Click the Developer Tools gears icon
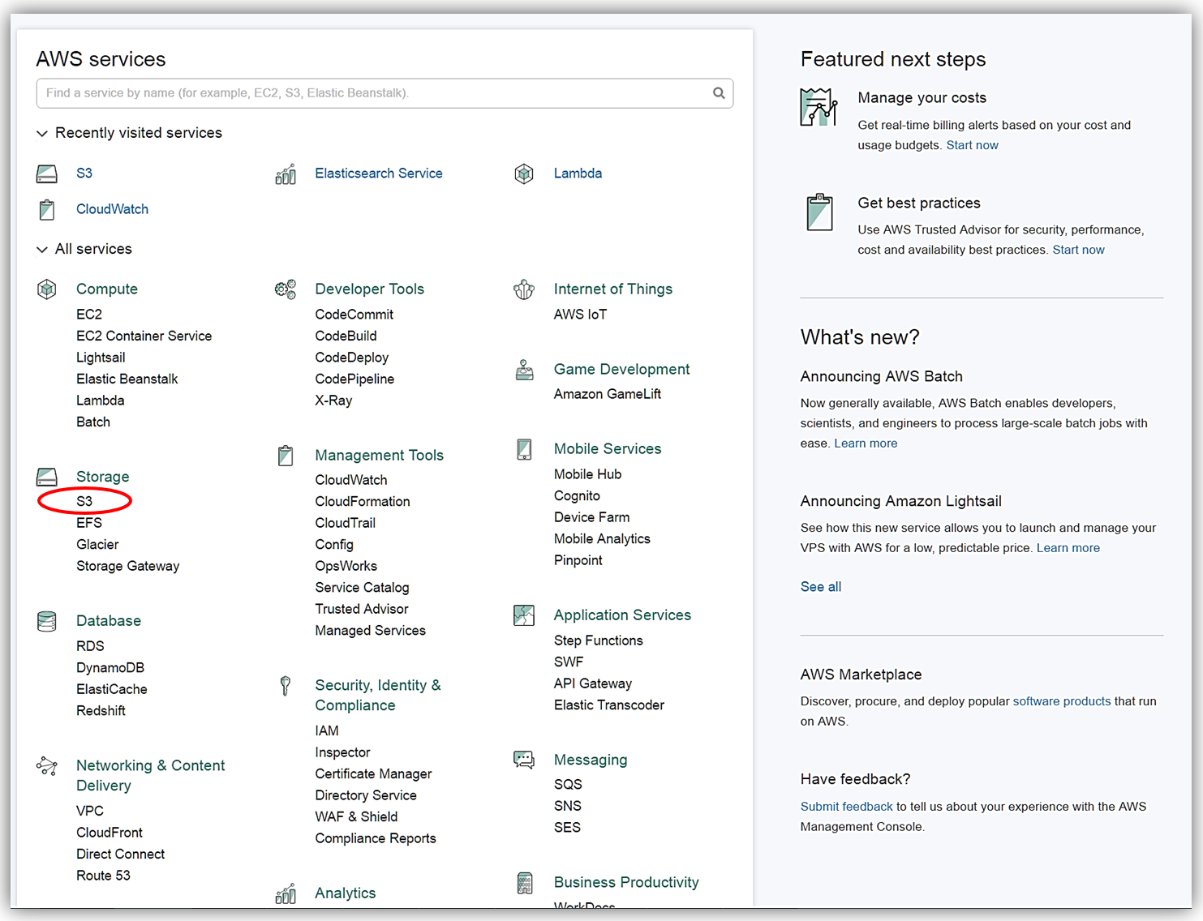This screenshot has width=1203, height=921. 286,289
